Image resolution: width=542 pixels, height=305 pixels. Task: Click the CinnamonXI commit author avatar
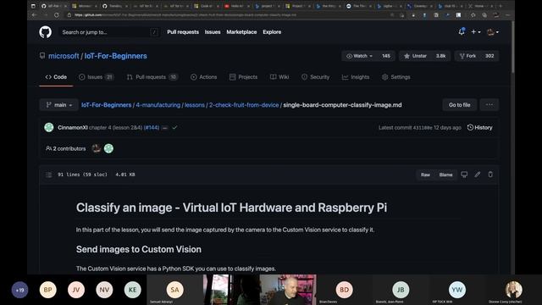49,127
